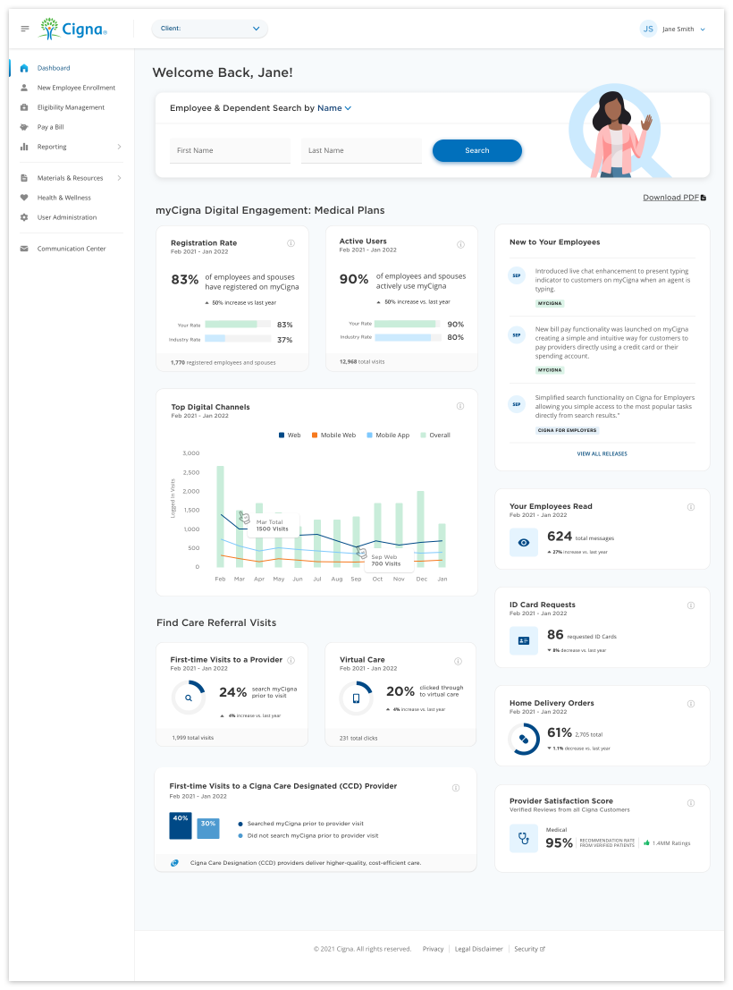Viewport: 733px width, 990px height.
Task: Click the Eligibility Management badge icon
Action: 24,107
